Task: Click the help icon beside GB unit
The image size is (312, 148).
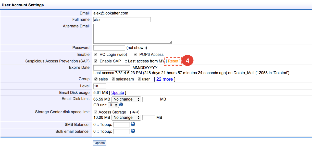Action: [x=121, y=105]
